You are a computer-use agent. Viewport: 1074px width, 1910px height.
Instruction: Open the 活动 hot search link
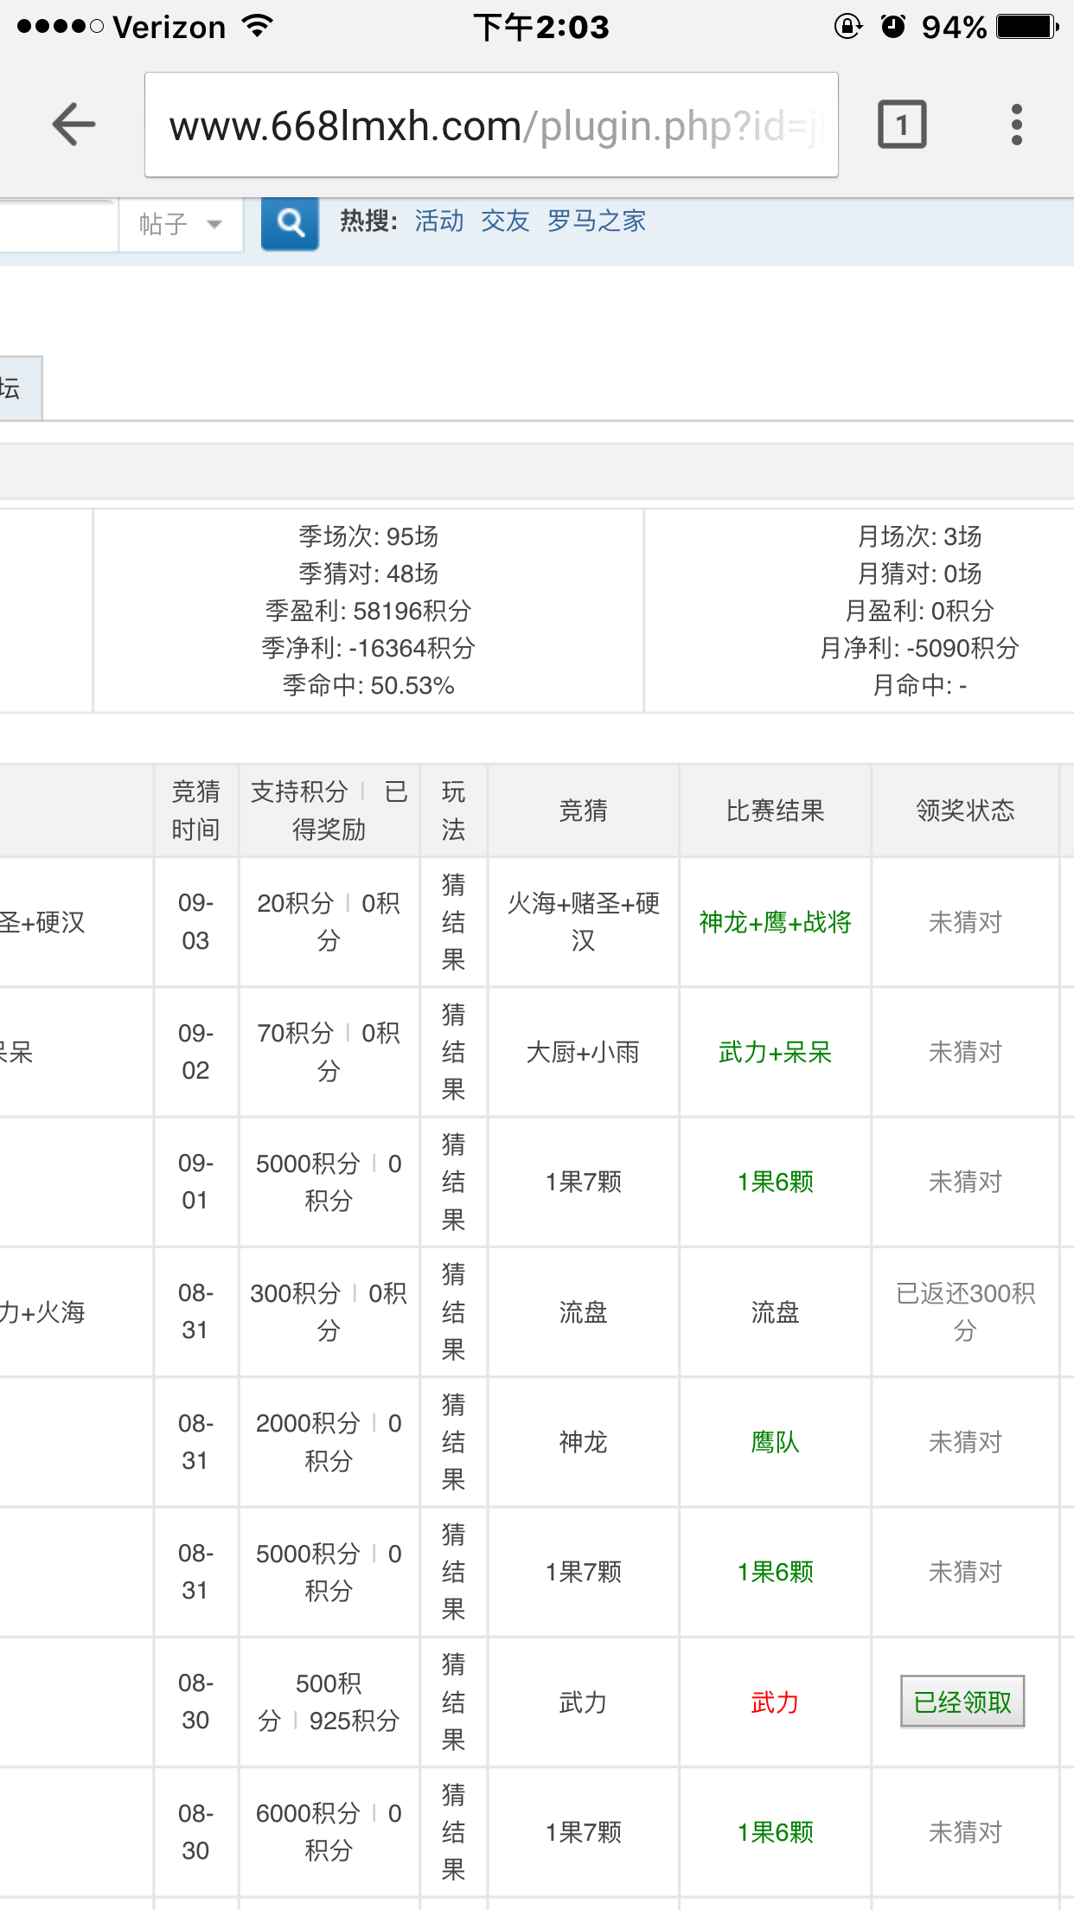[439, 221]
